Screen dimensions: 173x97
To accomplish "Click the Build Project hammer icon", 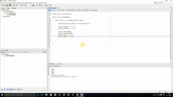I will [x=37, y=5].
